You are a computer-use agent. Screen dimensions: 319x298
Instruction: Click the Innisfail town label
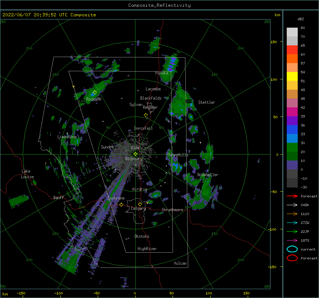coord(143,128)
